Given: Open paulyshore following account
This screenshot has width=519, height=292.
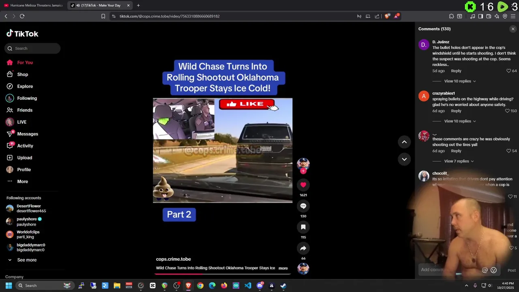Looking at the screenshot, I should point(24,221).
